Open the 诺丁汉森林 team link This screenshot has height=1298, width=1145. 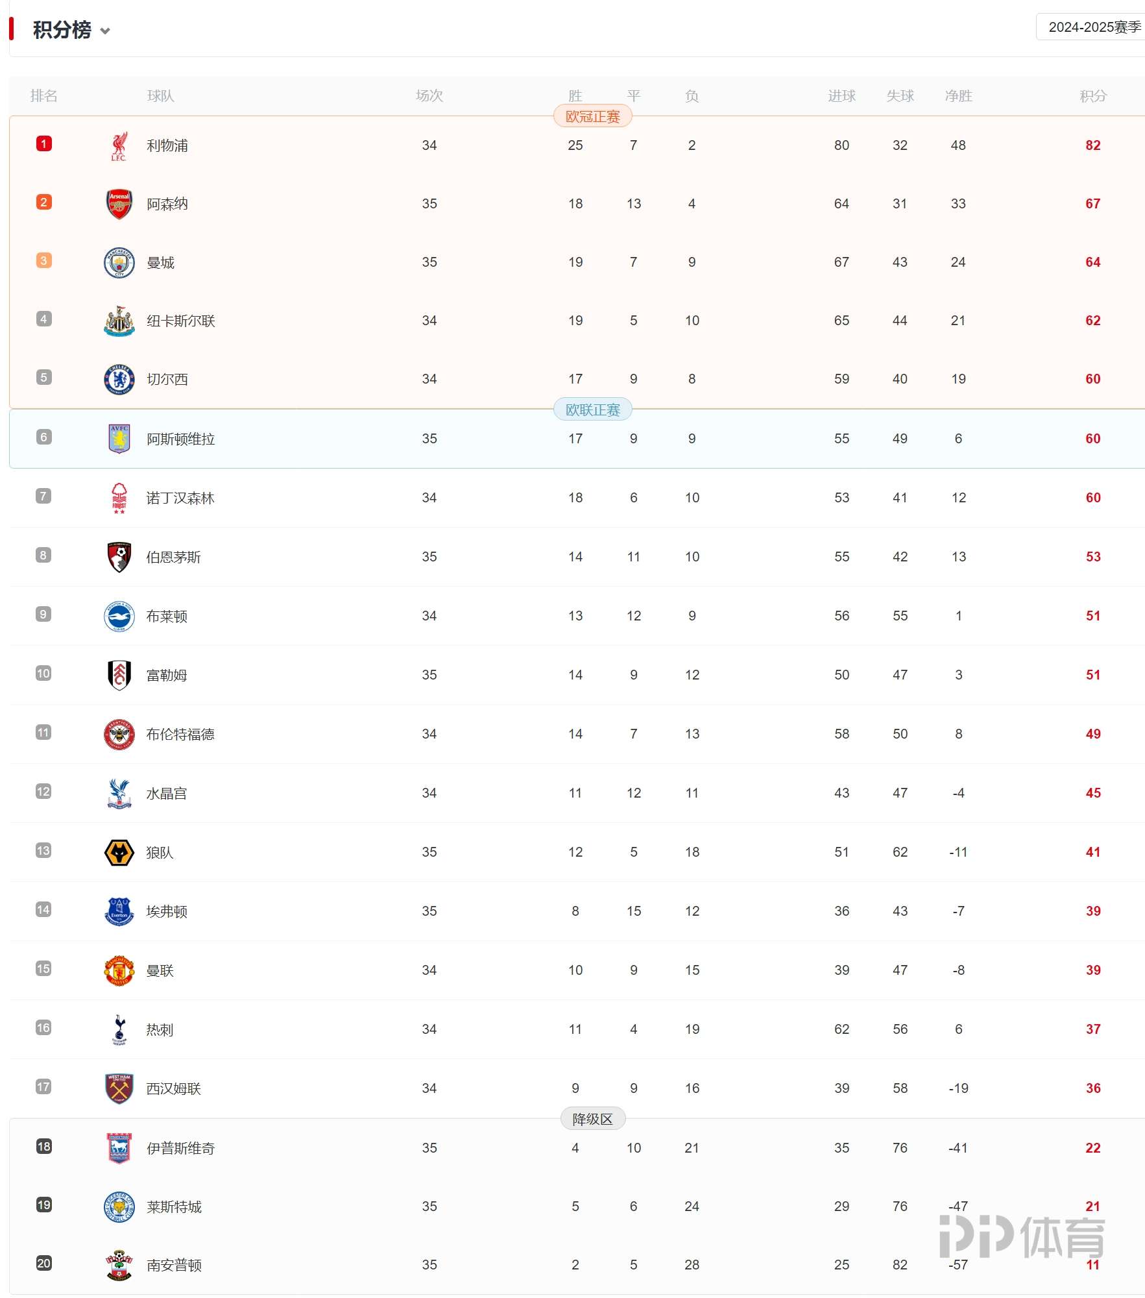click(180, 498)
